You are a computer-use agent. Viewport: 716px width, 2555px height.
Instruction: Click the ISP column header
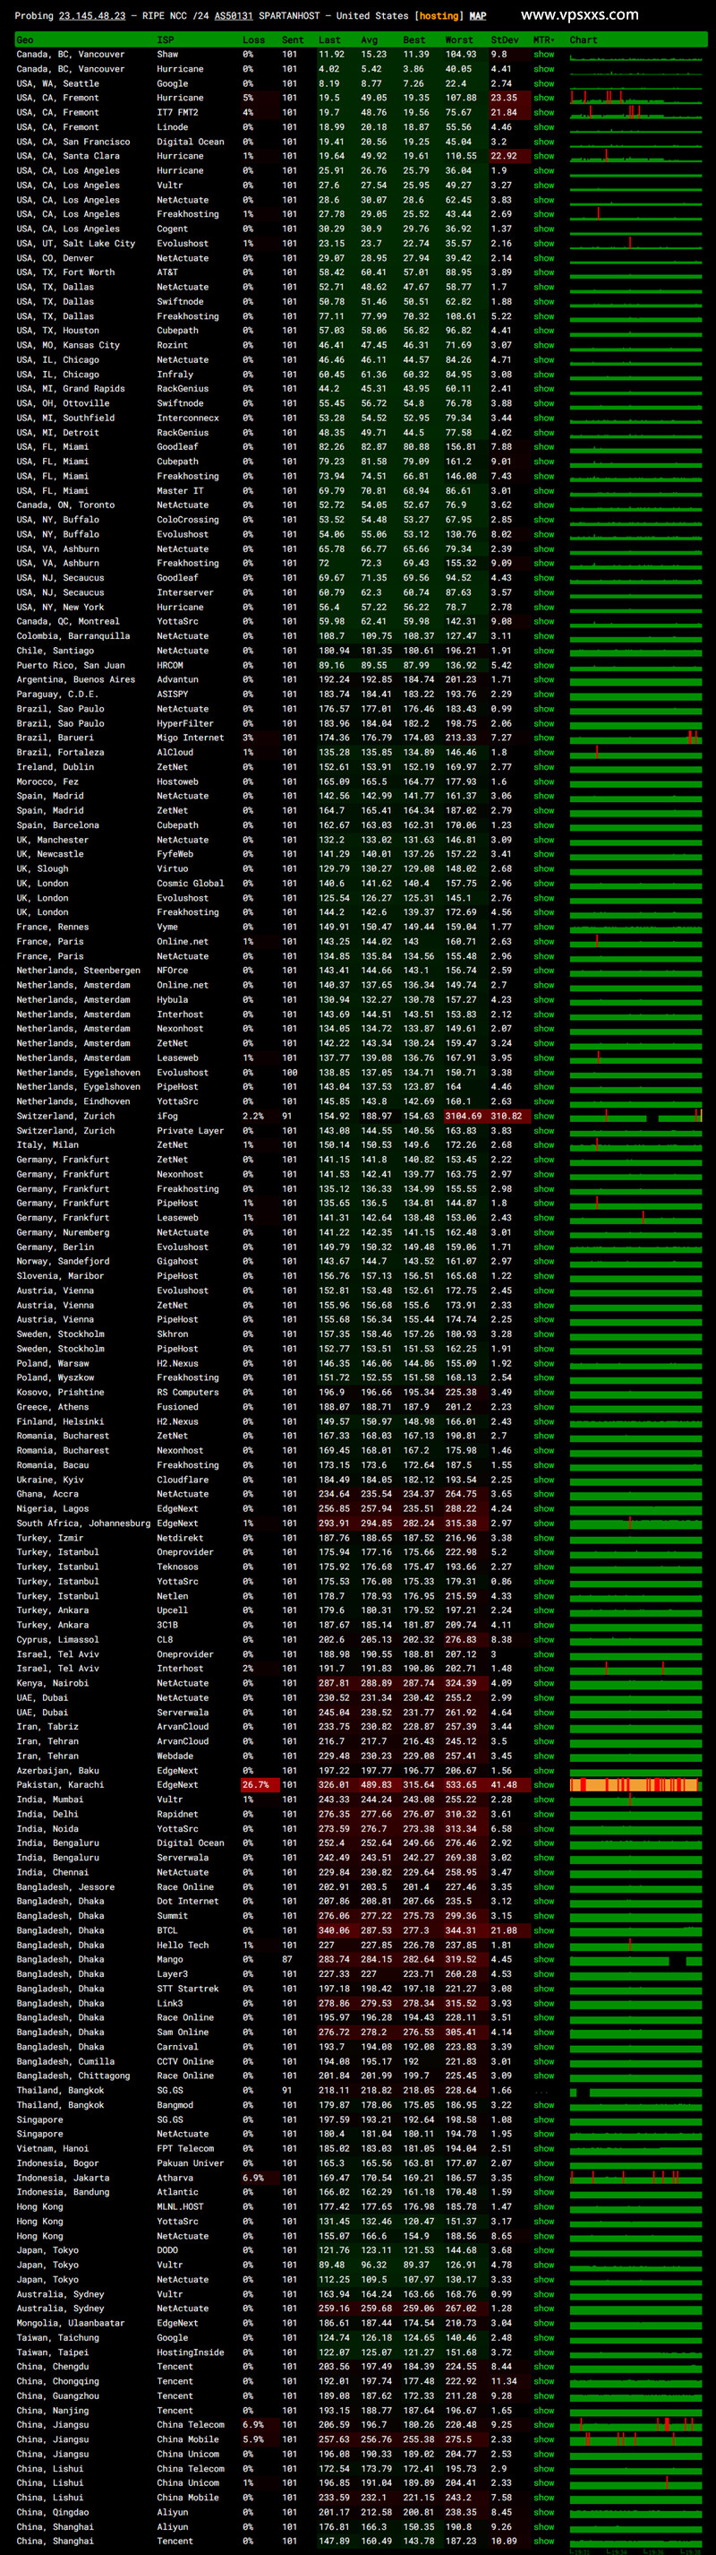coord(166,39)
